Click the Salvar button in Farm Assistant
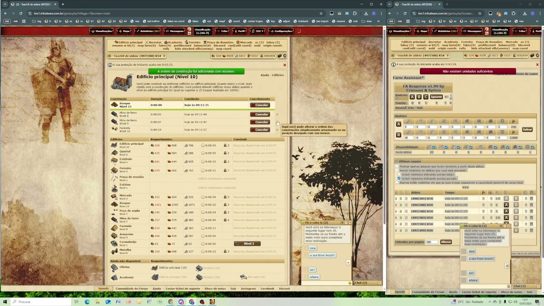 pos(527,130)
